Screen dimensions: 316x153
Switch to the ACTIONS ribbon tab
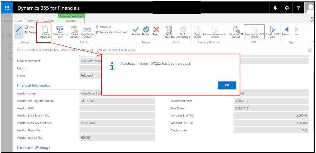(33, 21)
